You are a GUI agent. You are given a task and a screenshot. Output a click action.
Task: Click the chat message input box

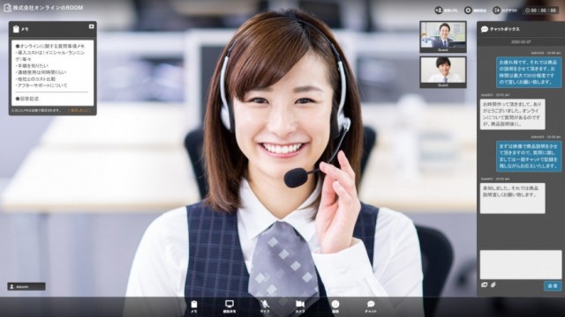520,264
